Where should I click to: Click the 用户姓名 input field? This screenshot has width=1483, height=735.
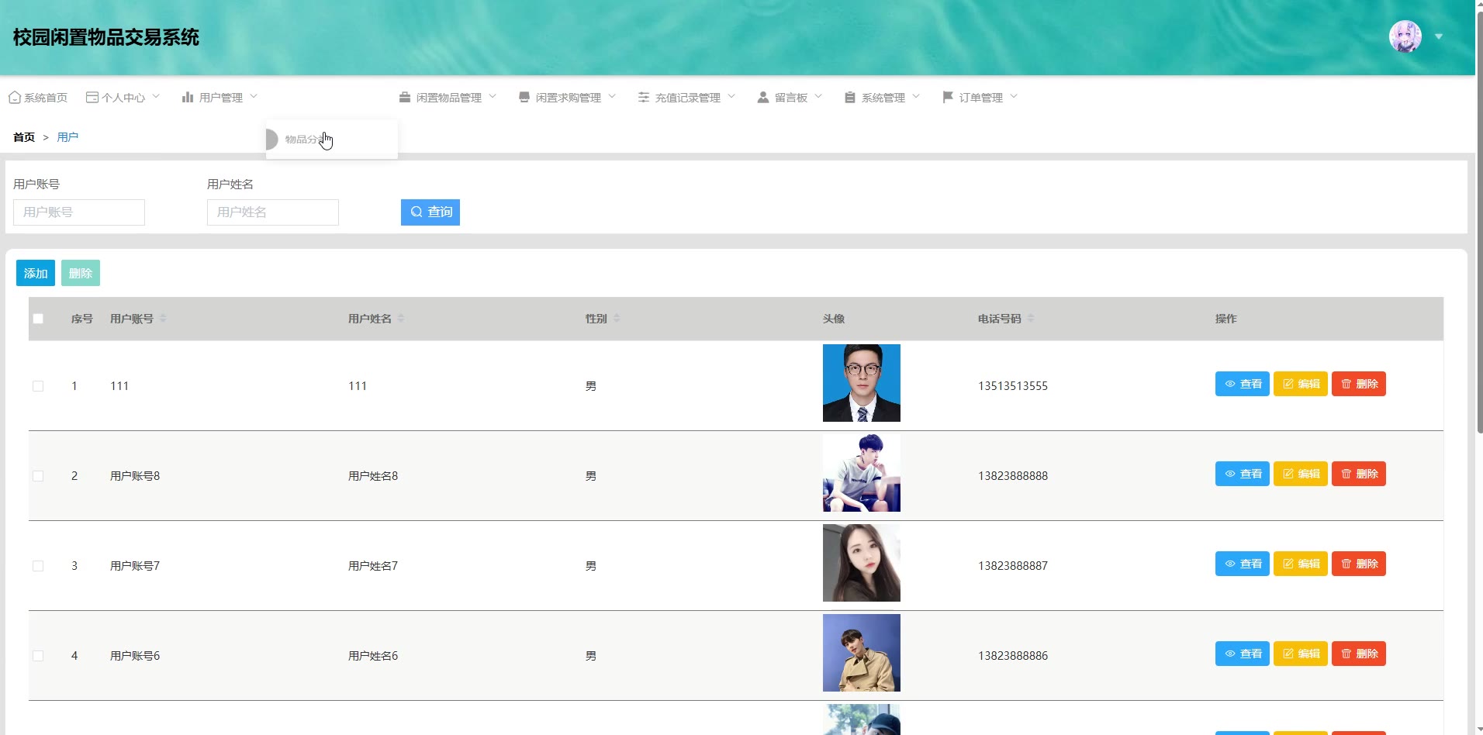click(272, 212)
